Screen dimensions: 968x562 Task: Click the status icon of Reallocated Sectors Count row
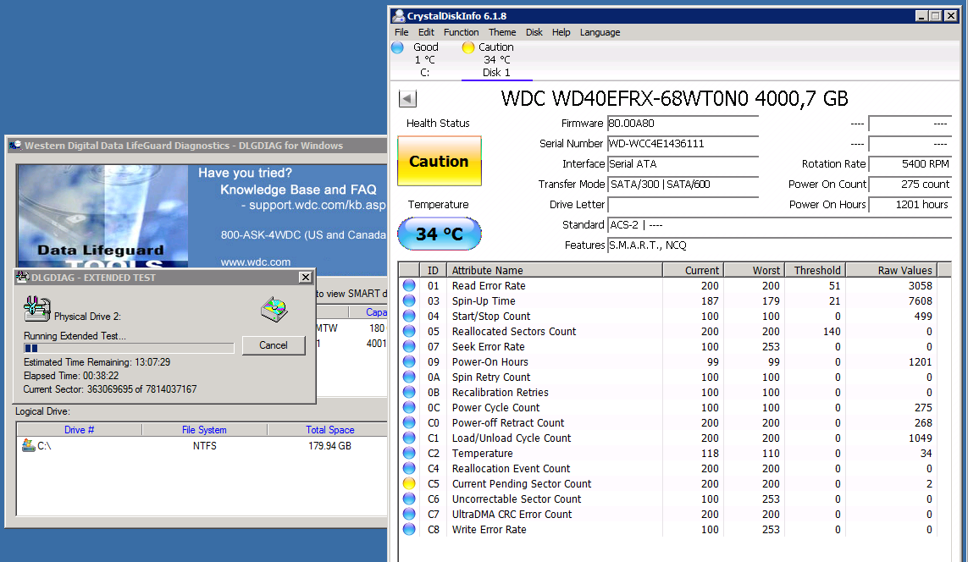point(409,331)
